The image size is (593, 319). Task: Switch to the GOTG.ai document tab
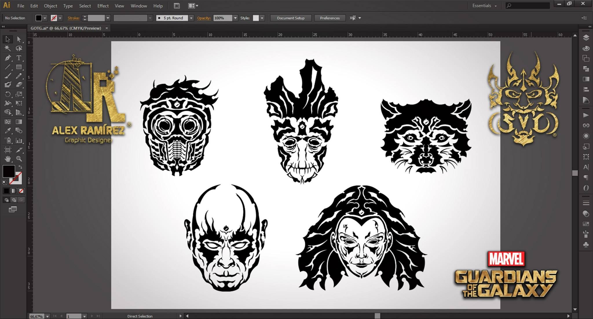(x=65, y=28)
